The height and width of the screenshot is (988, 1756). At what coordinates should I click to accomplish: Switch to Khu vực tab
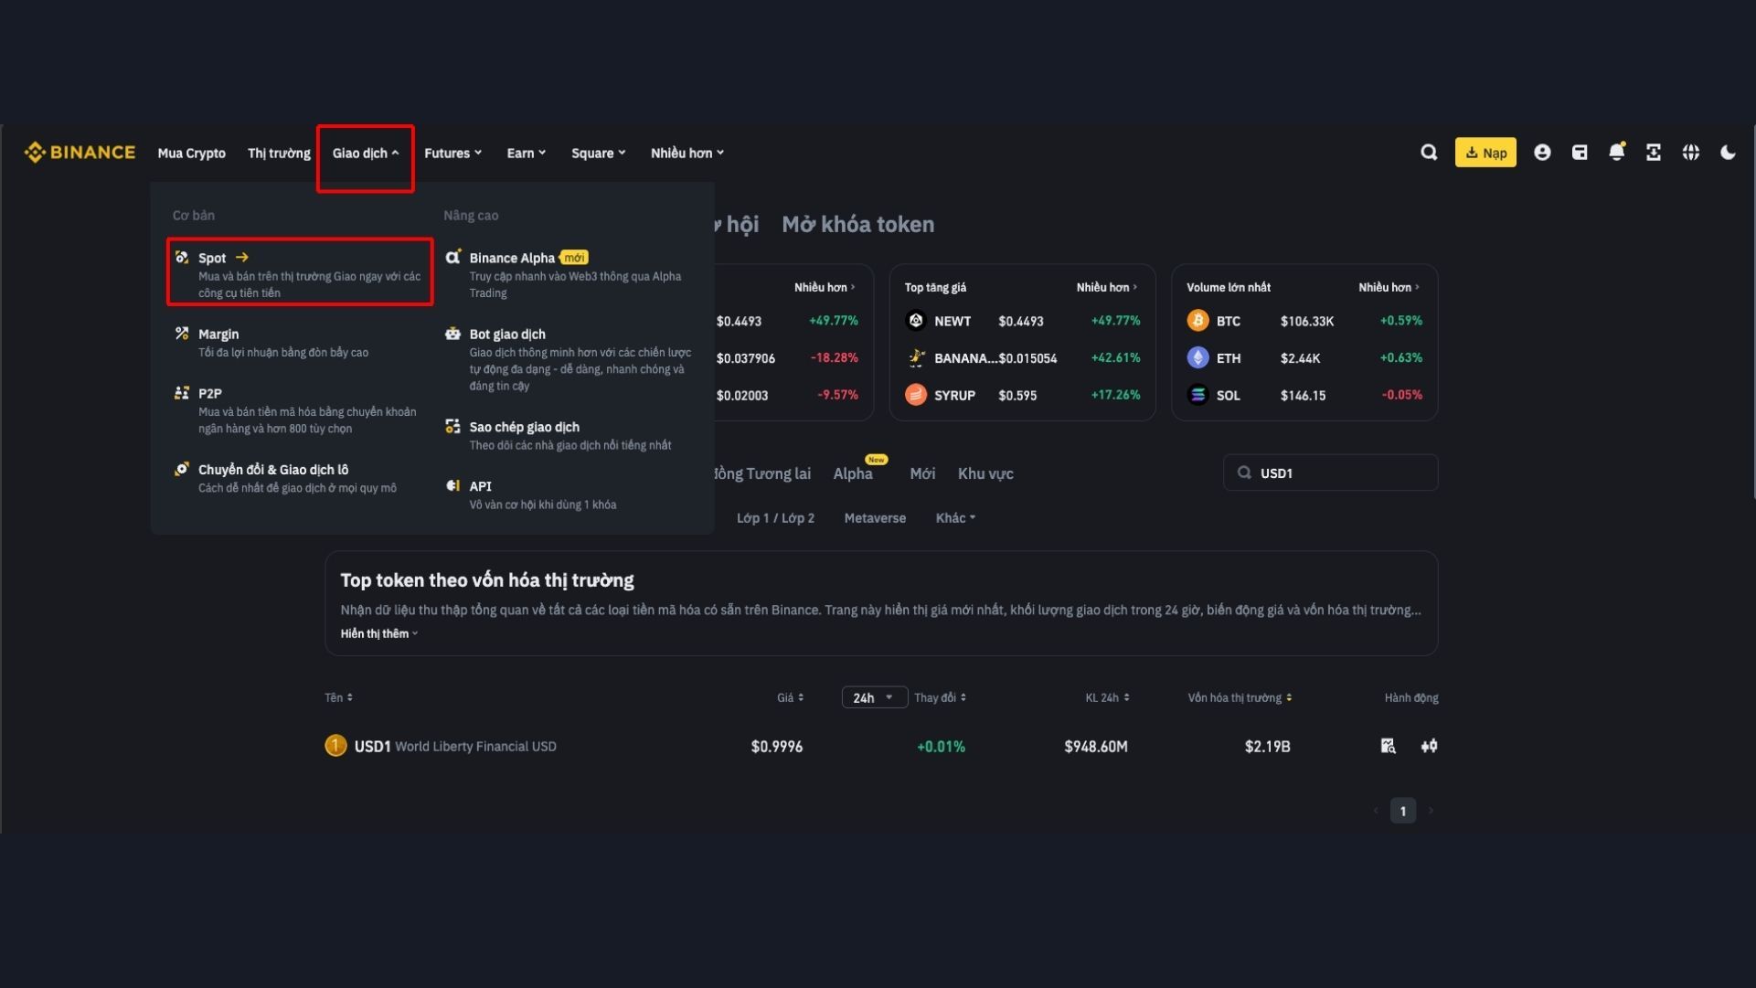point(985,473)
